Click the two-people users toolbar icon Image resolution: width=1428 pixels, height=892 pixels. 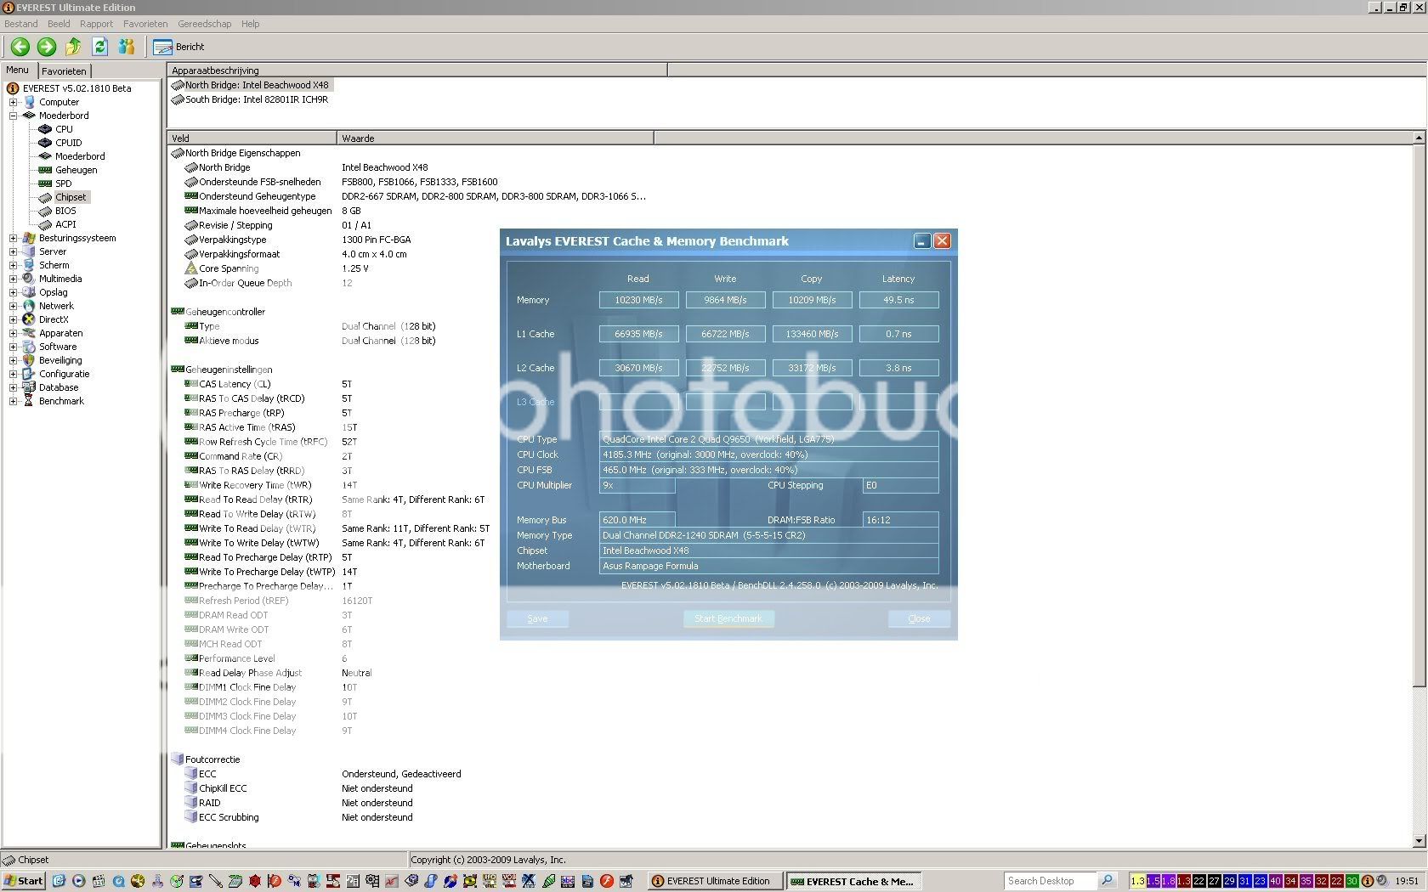coord(127,47)
